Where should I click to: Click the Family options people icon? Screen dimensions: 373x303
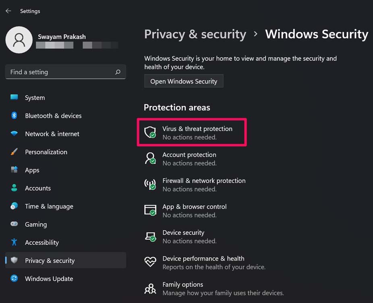point(150,288)
